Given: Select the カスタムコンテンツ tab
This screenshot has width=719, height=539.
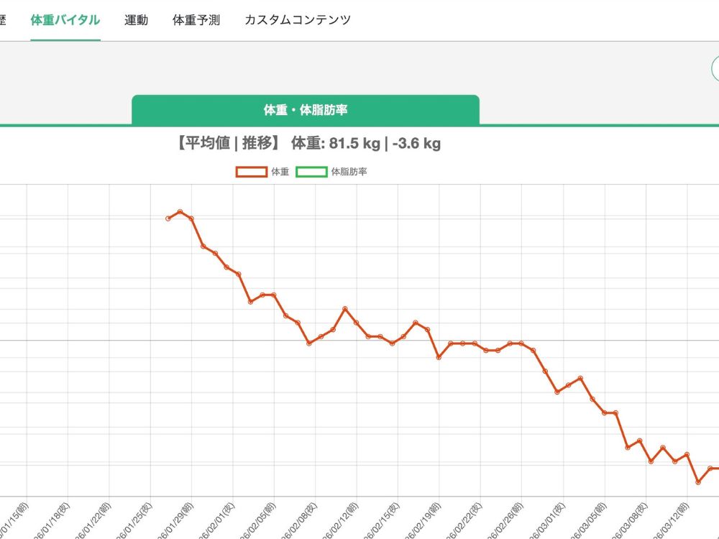Looking at the screenshot, I should (298, 20).
